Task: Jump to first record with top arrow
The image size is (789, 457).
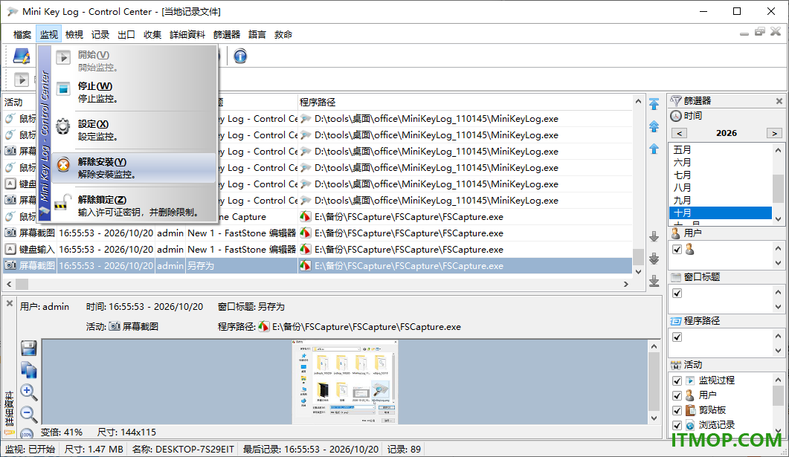Action: 654,104
